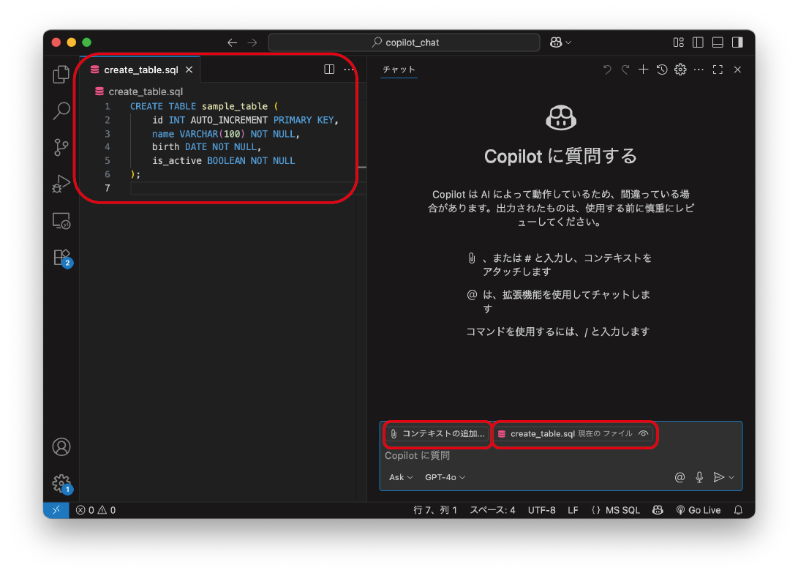Select the create_table.sql editor tab
Image resolution: width=798 pixels, height=576 pixels.
[x=140, y=70]
